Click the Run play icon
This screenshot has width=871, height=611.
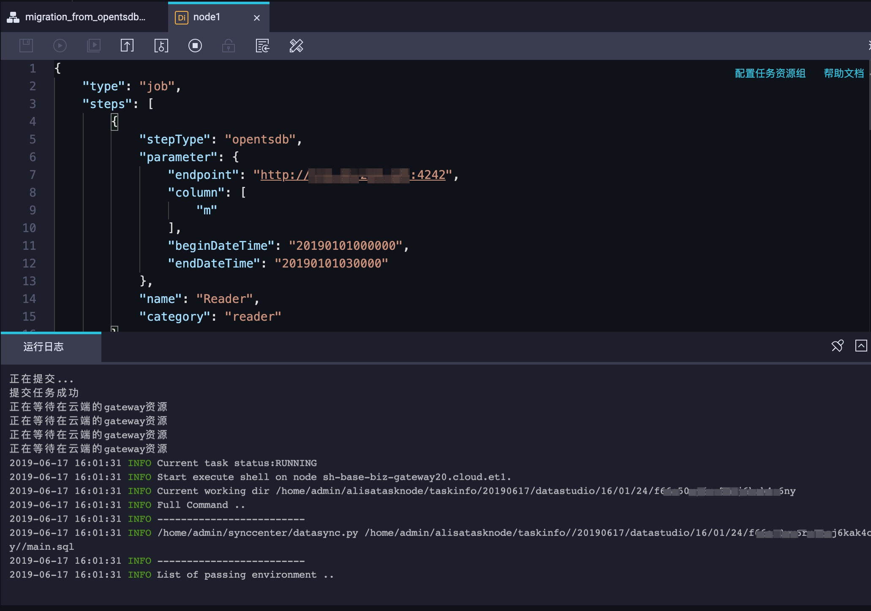(x=60, y=46)
